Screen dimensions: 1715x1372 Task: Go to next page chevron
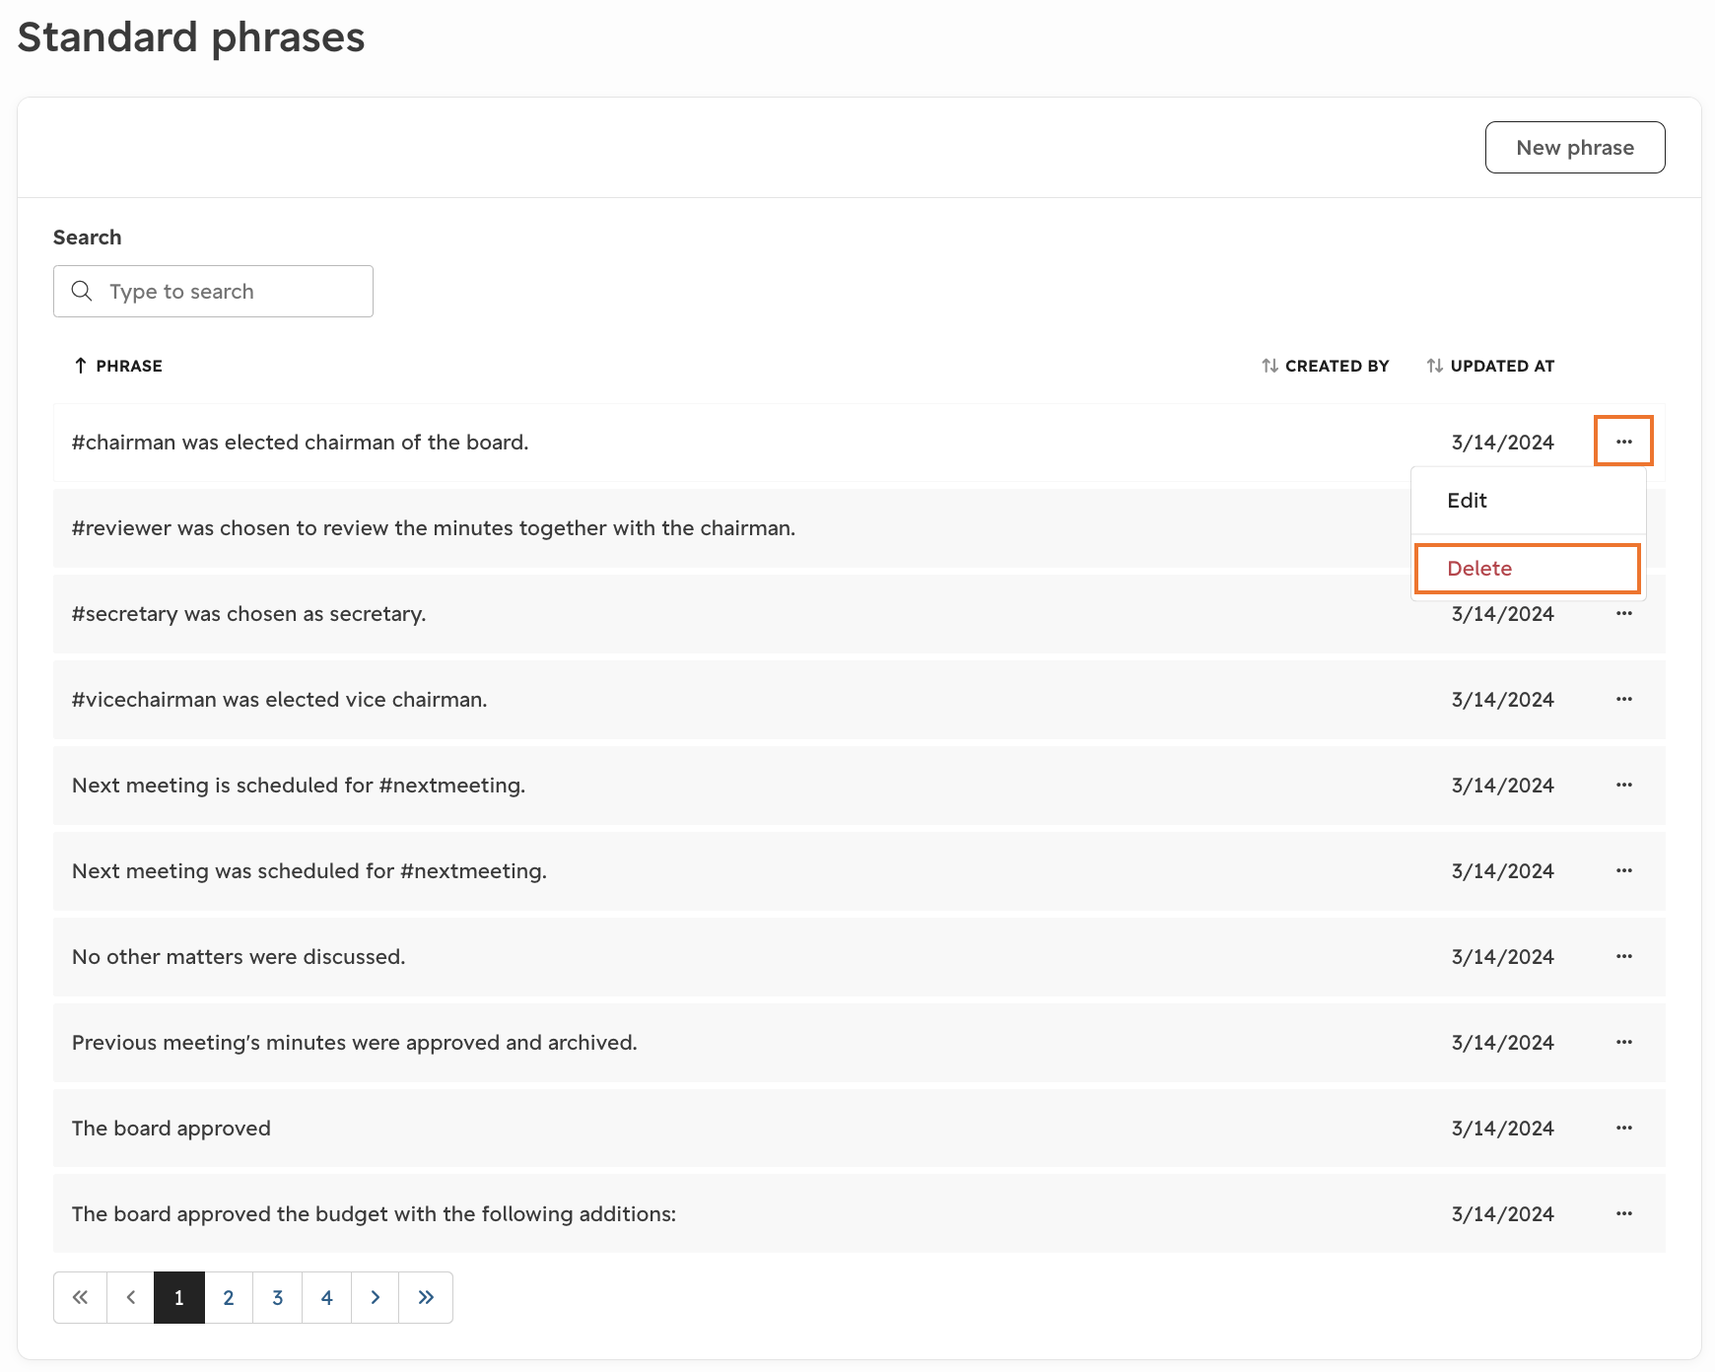point(376,1297)
